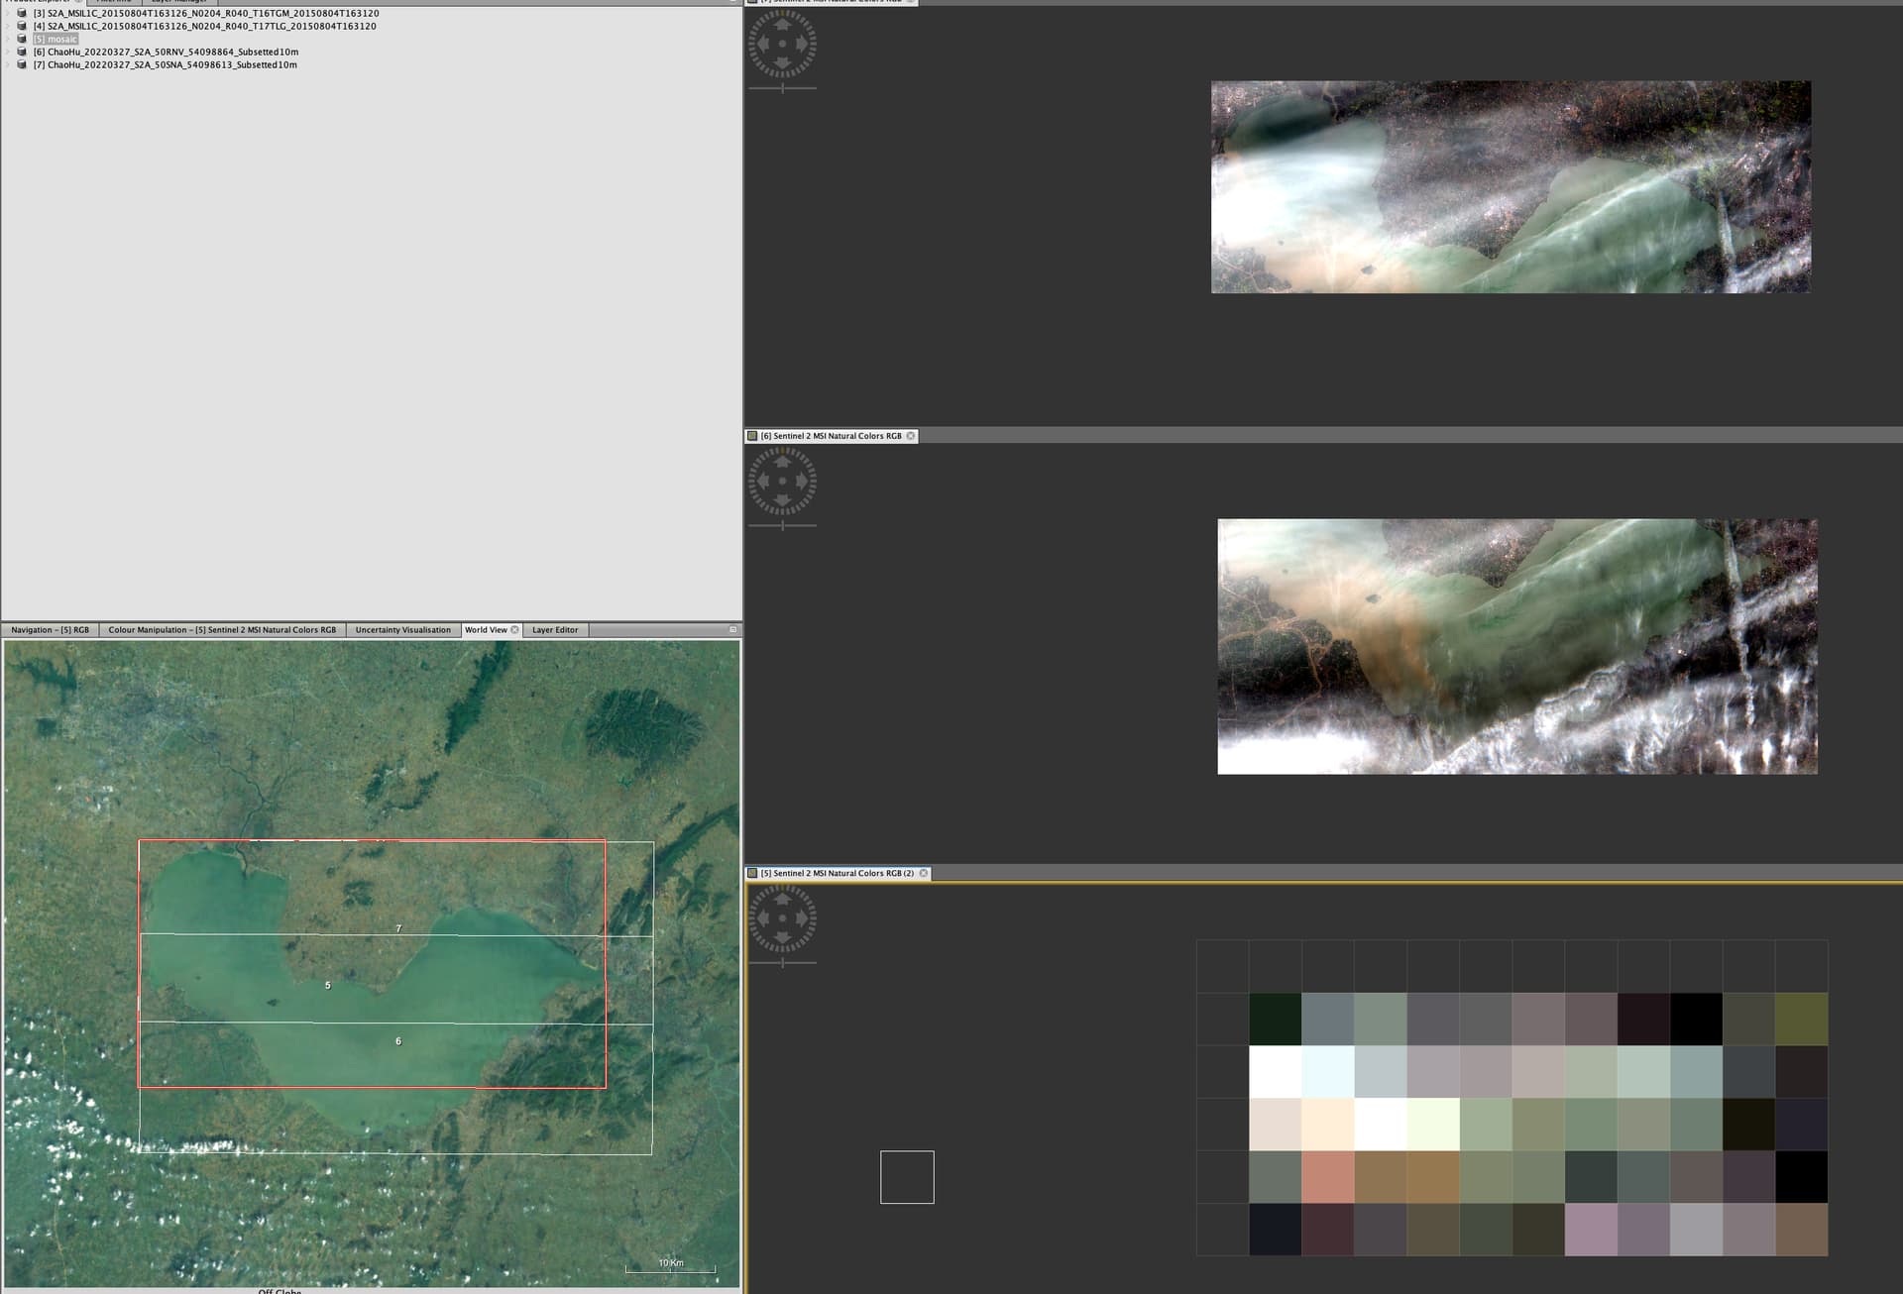
Task: Click zoom slider handle in [6] view
Action: tap(783, 525)
